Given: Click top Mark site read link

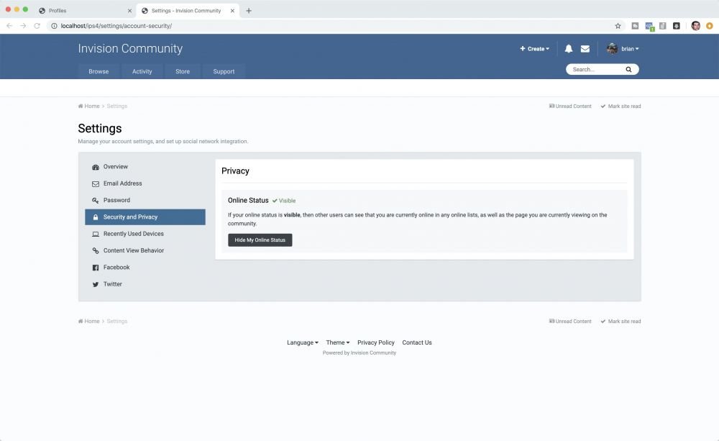Looking at the screenshot, I should tap(621, 106).
